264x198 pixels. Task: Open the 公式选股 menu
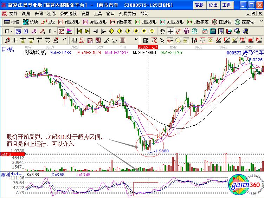pyautogui.click(x=68, y=14)
